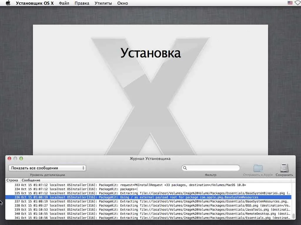The width and height of the screenshot is (301, 225).
Task: Open the Показать все сообщения detail level dropdown
Action: point(47,168)
